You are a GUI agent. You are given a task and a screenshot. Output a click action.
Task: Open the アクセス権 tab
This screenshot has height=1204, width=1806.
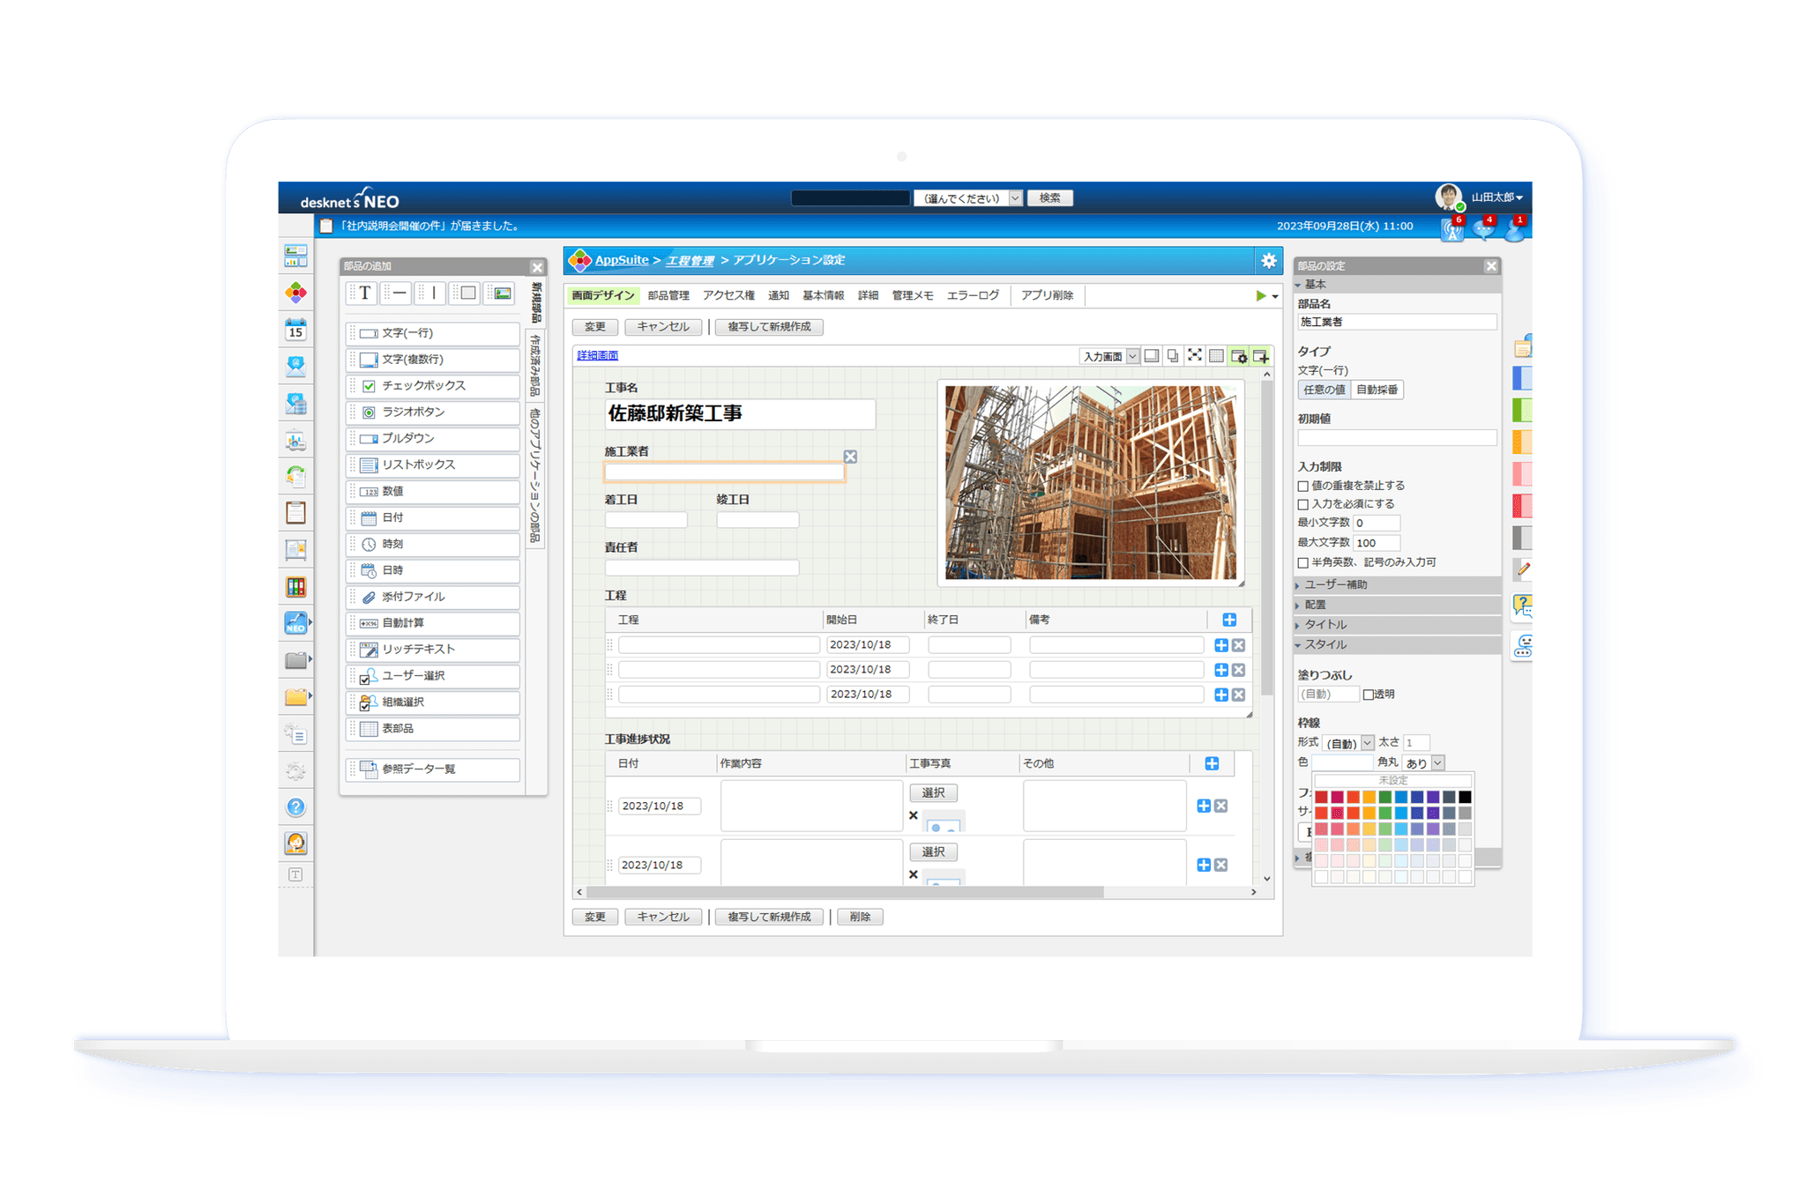pos(728,296)
